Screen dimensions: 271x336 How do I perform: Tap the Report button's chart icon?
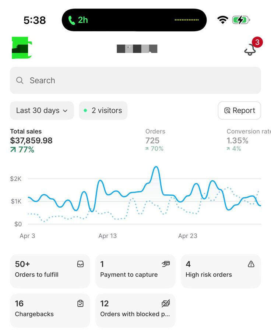[x=227, y=111]
